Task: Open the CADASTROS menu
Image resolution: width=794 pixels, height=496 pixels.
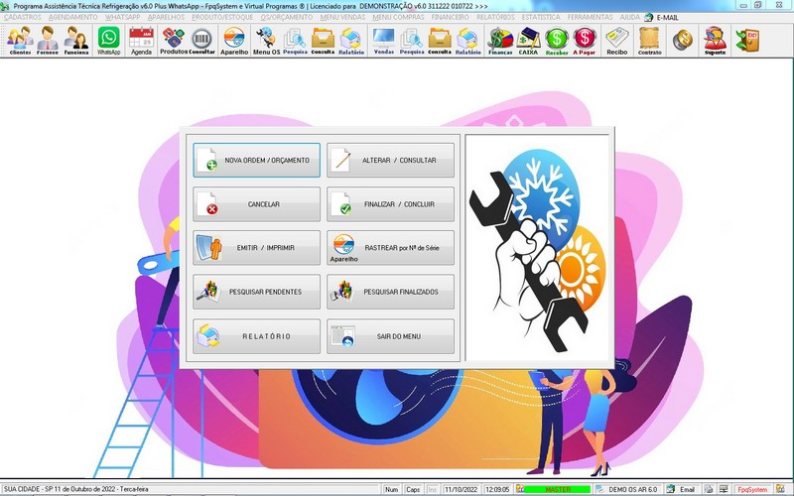Action: click(x=22, y=17)
